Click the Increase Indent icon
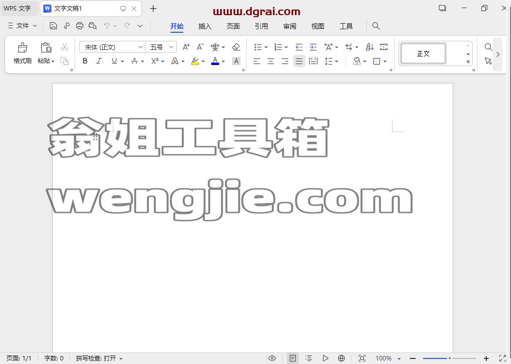Viewport: 511px width, 364px height. point(313,47)
